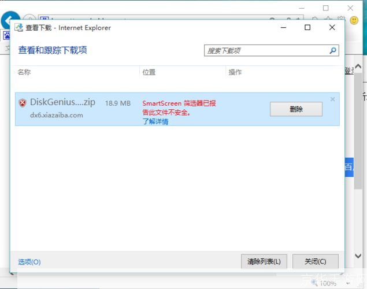The width and height of the screenshot is (367, 289).
Task: Click the 关闭(C) button
Action: coord(316,261)
